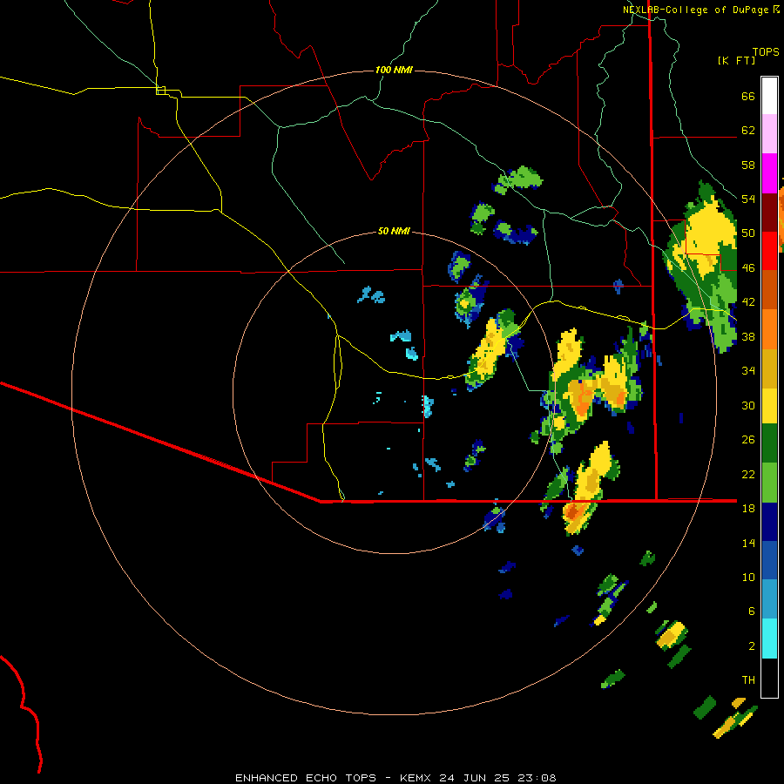
Task: Click the '6' legend value
Action: pyautogui.click(x=752, y=612)
